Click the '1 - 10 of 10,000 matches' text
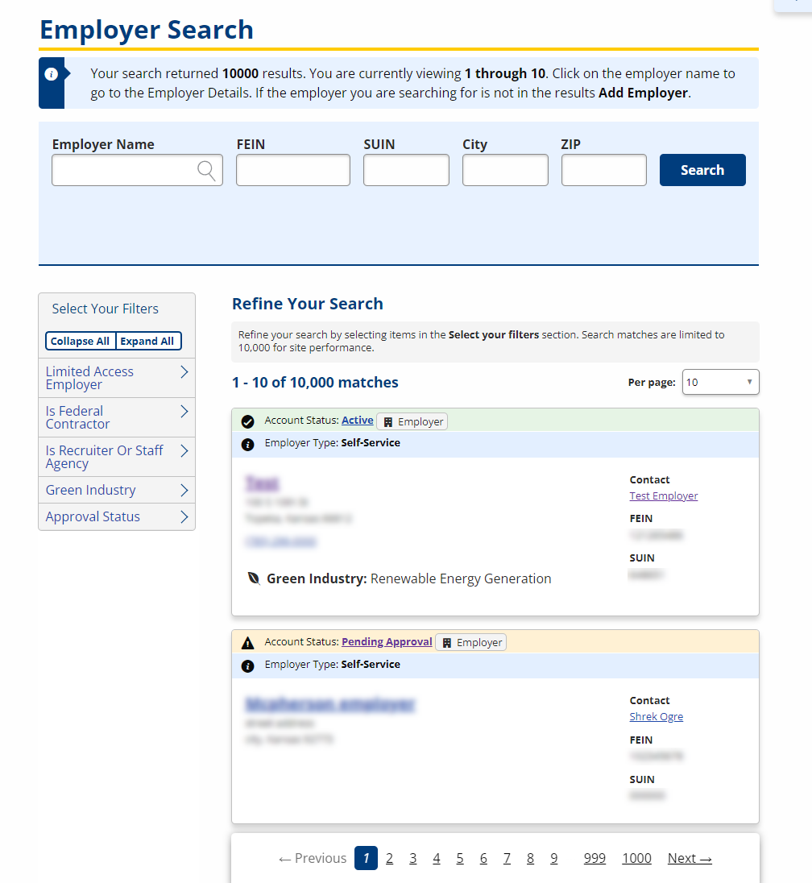812x883 pixels. pyautogui.click(x=315, y=383)
